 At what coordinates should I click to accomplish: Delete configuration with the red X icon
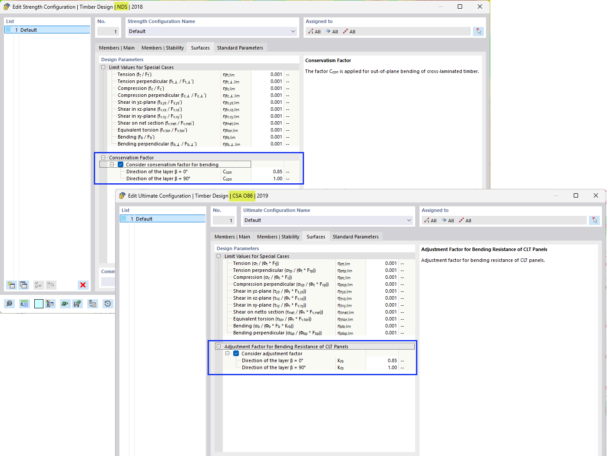click(83, 285)
